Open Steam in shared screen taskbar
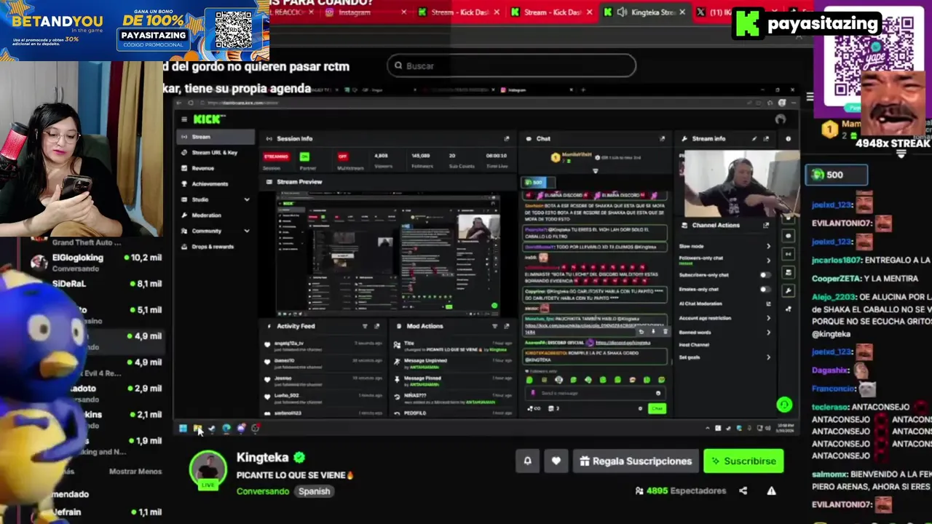The width and height of the screenshot is (932, 524). coord(212,429)
